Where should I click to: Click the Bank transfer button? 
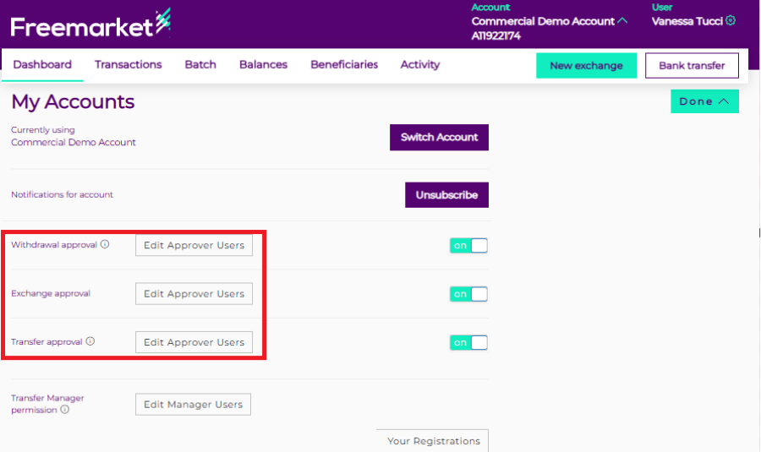(x=691, y=65)
